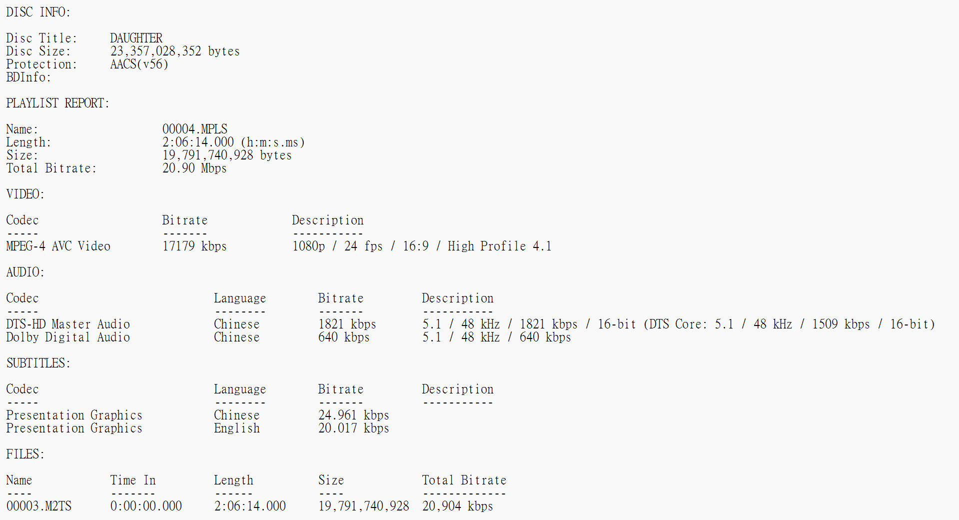Image resolution: width=959 pixels, height=520 pixels.
Task: Click the 640 kbps bitrate column value
Action: point(344,337)
